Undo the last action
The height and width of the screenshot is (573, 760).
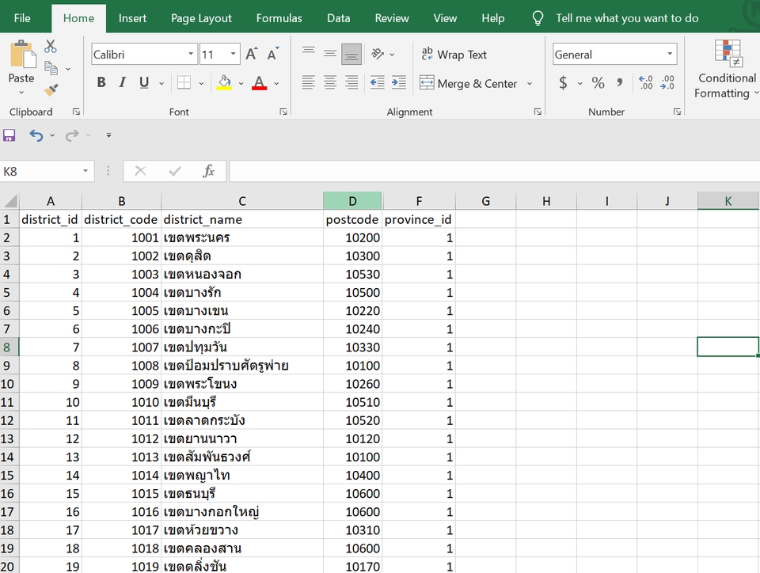pos(36,135)
